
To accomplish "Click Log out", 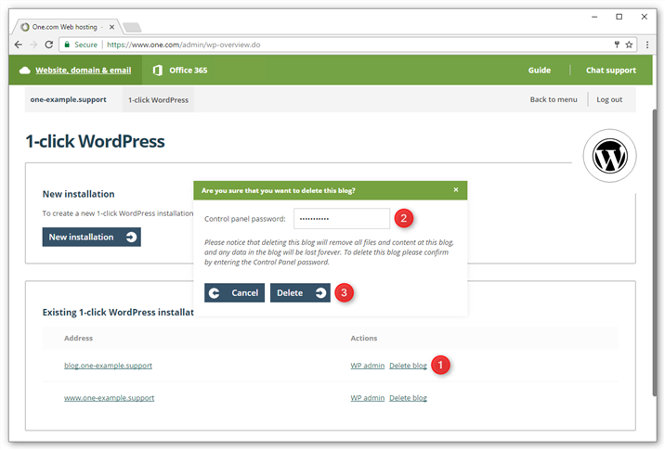I will 609,99.
